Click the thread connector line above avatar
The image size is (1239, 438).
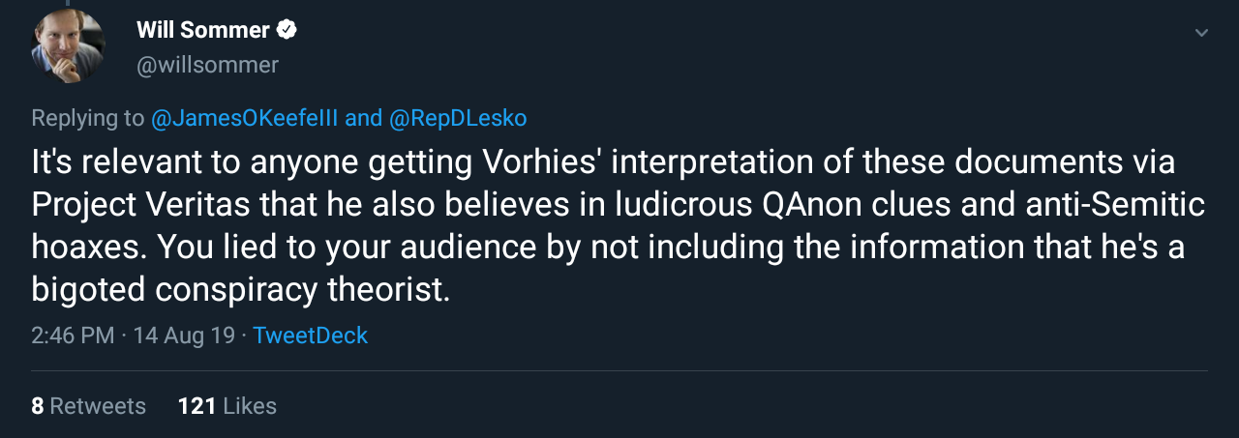click(68, 4)
